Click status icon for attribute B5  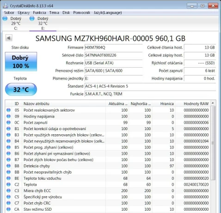pos(8,147)
